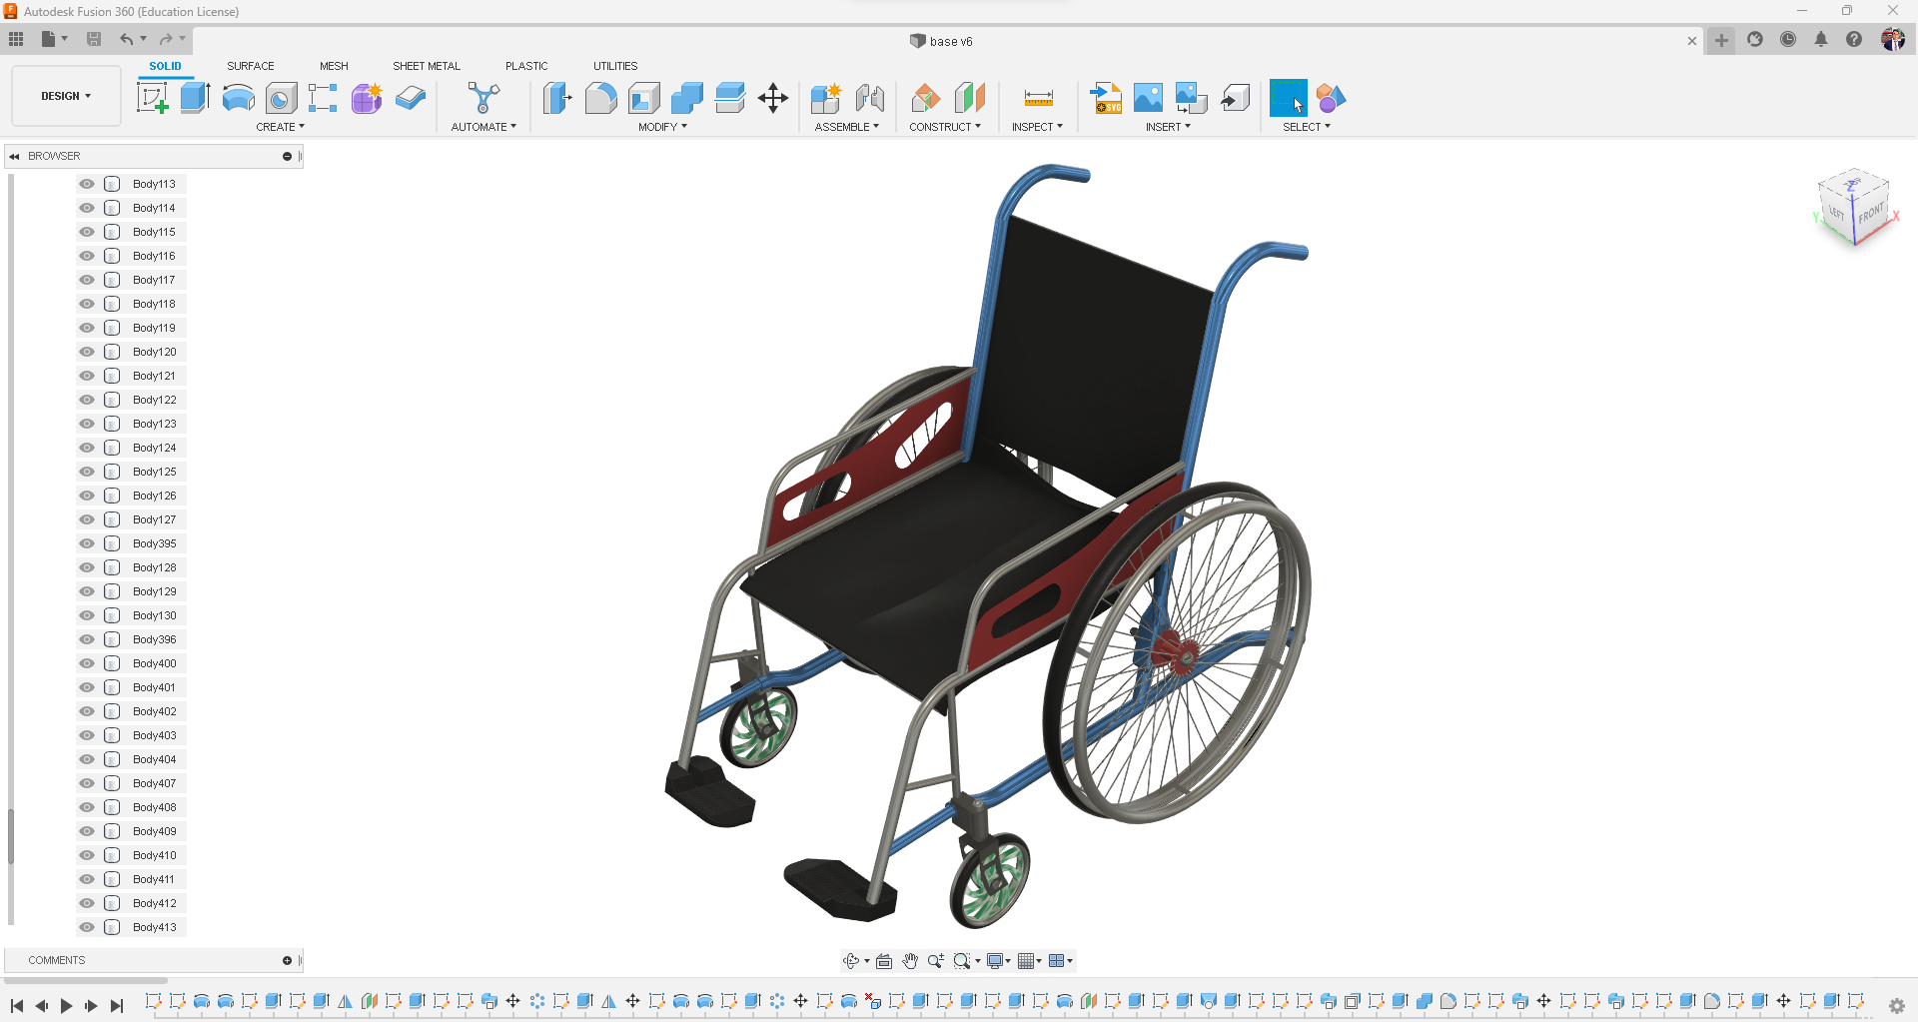Select the Insert Canvas image icon
The width and height of the screenshot is (1918, 1022).
[x=1149, y=98]
